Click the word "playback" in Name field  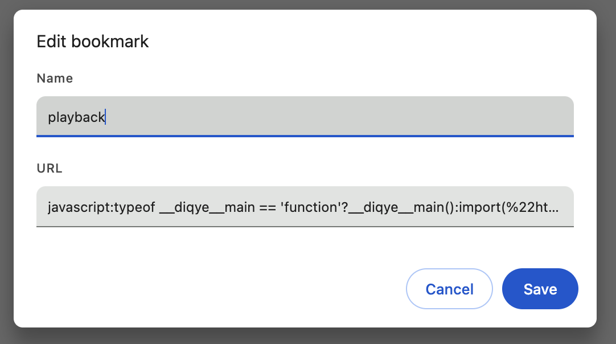point(76,117)
